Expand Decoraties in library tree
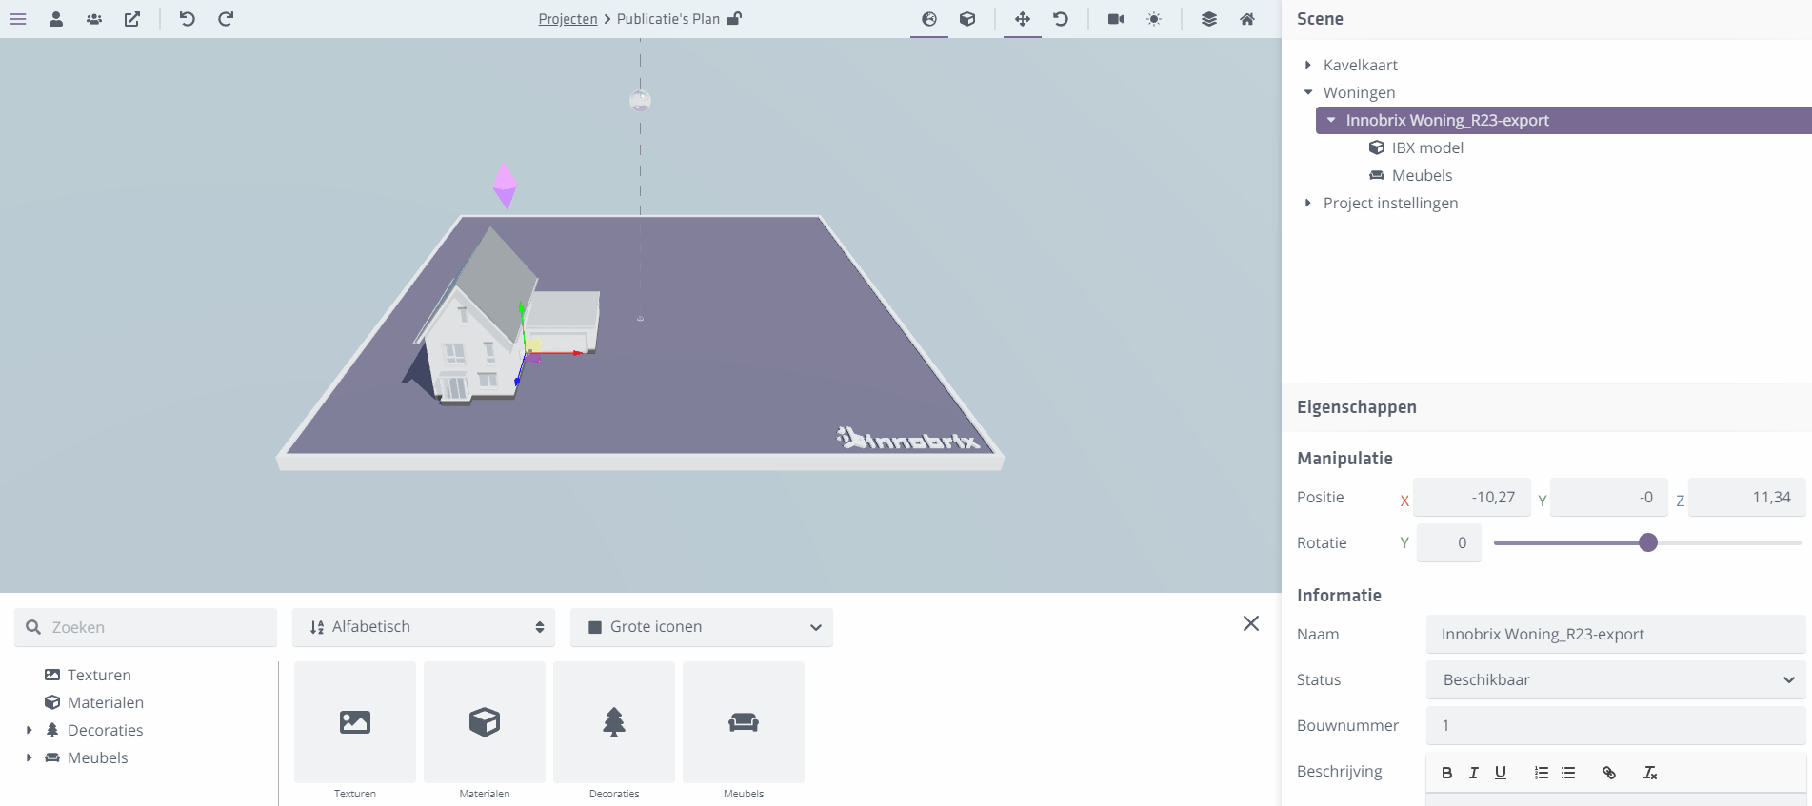1812x806 pixels. coord(29,730)
